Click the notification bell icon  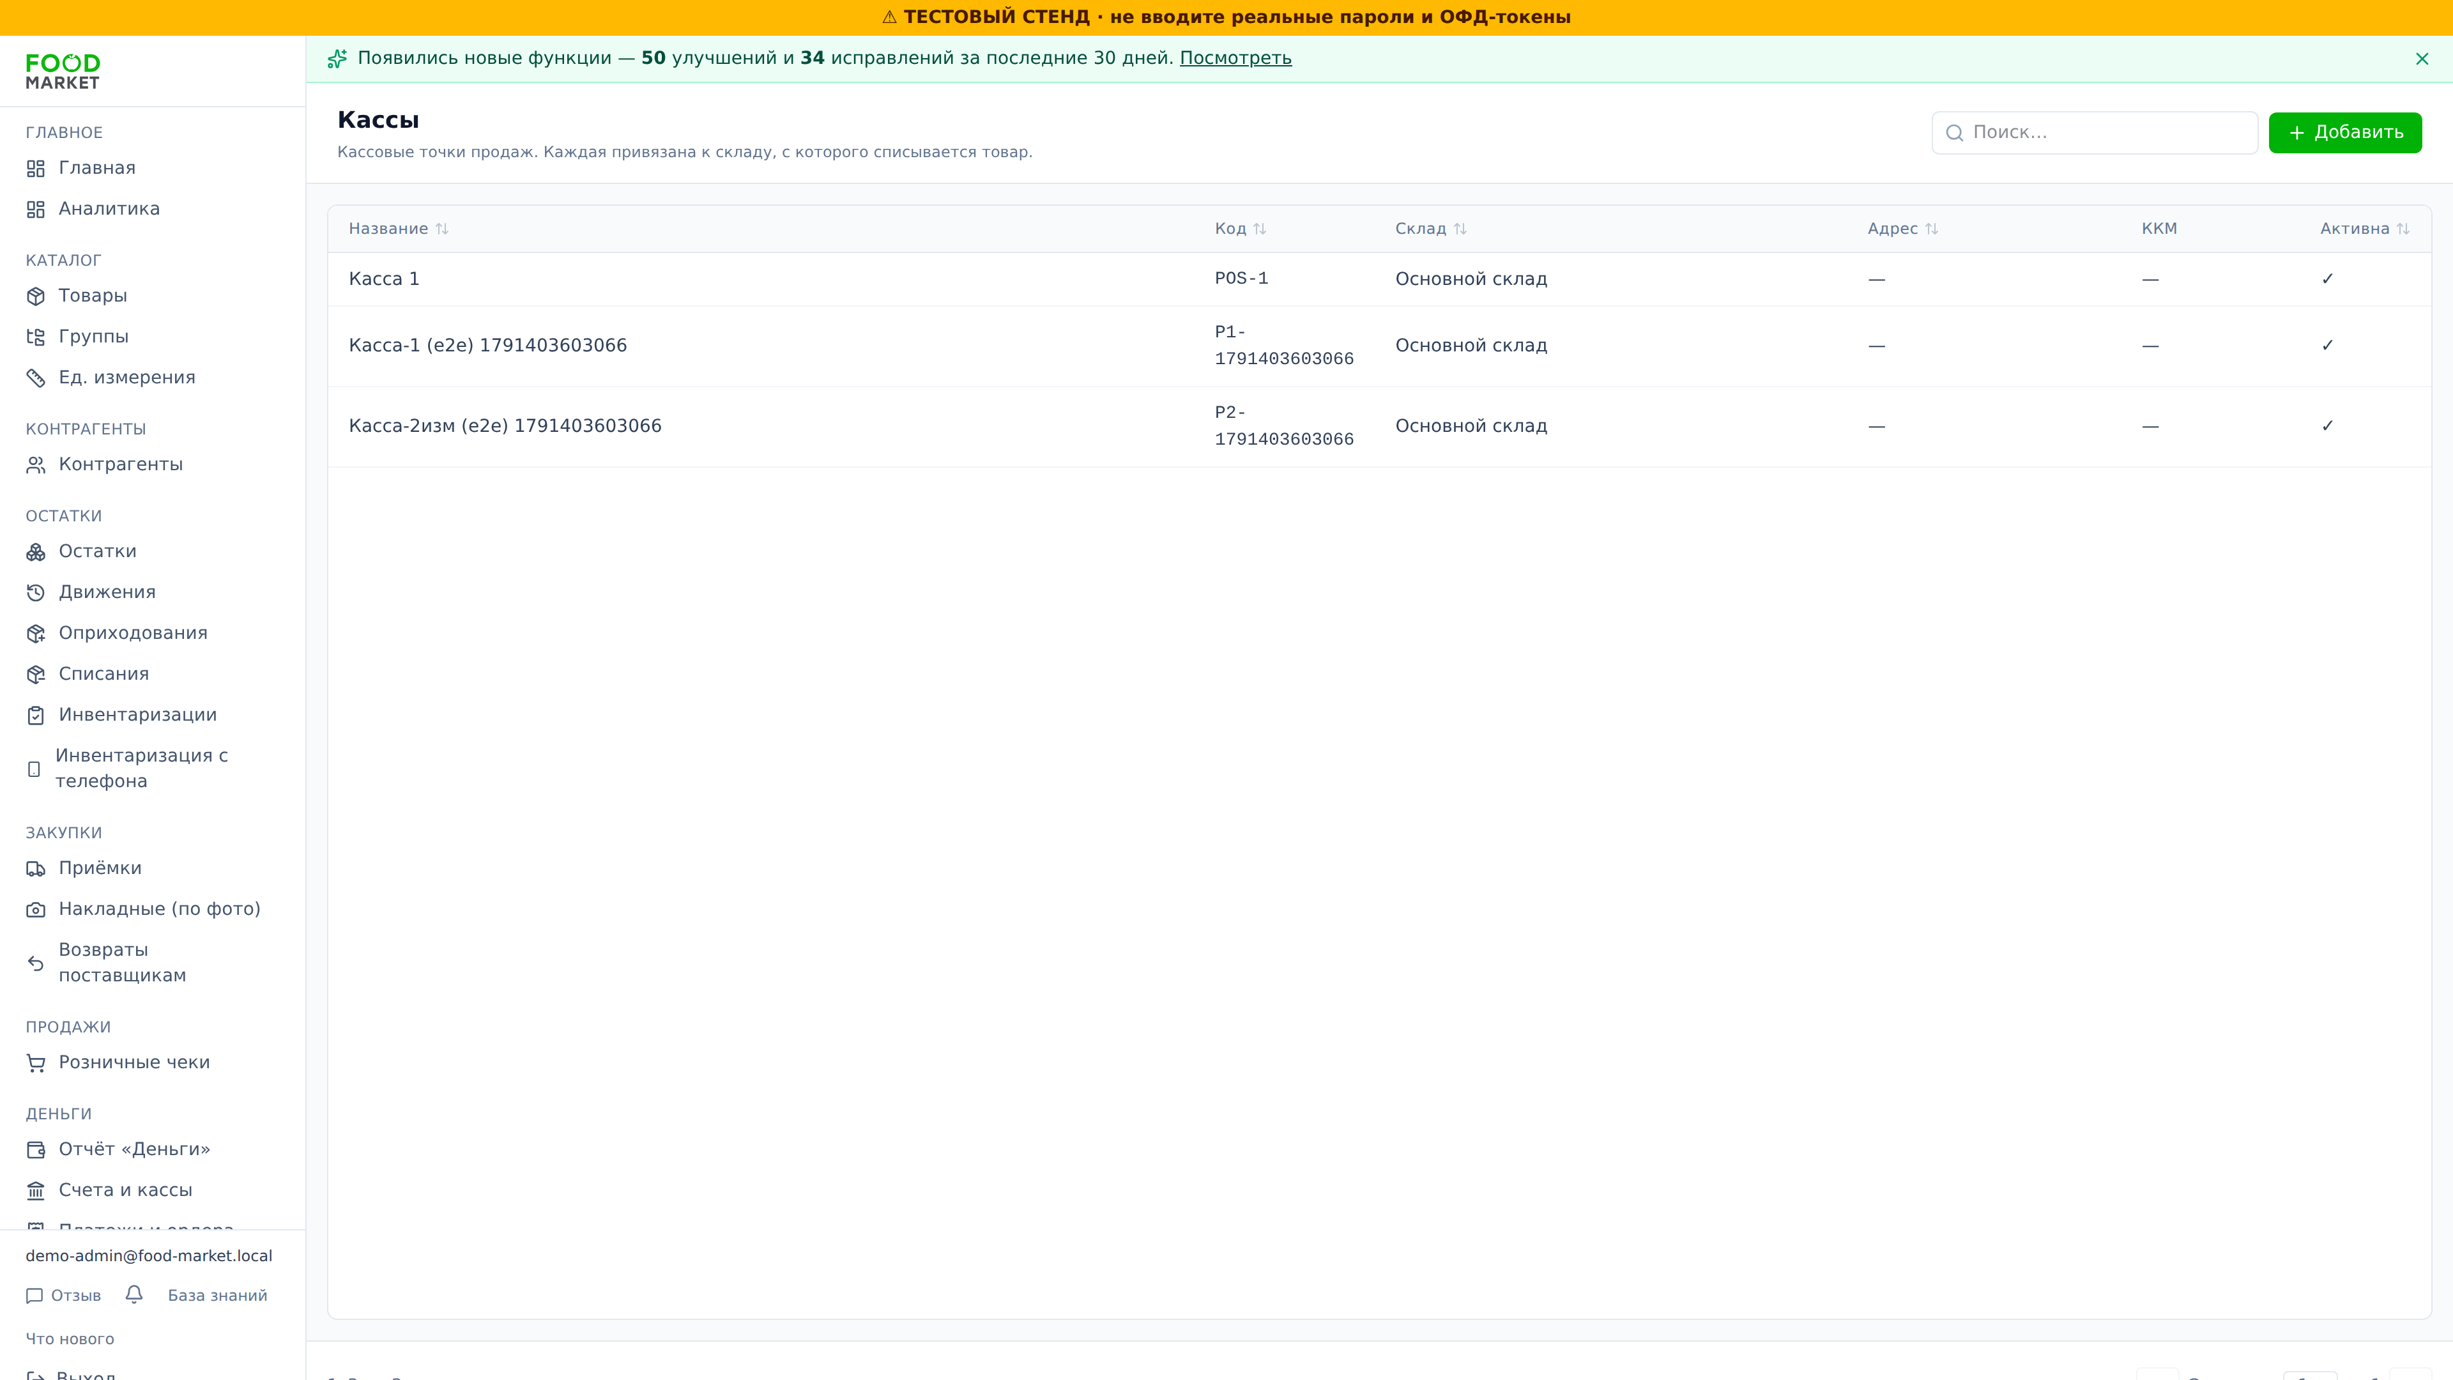point(134,1294)
